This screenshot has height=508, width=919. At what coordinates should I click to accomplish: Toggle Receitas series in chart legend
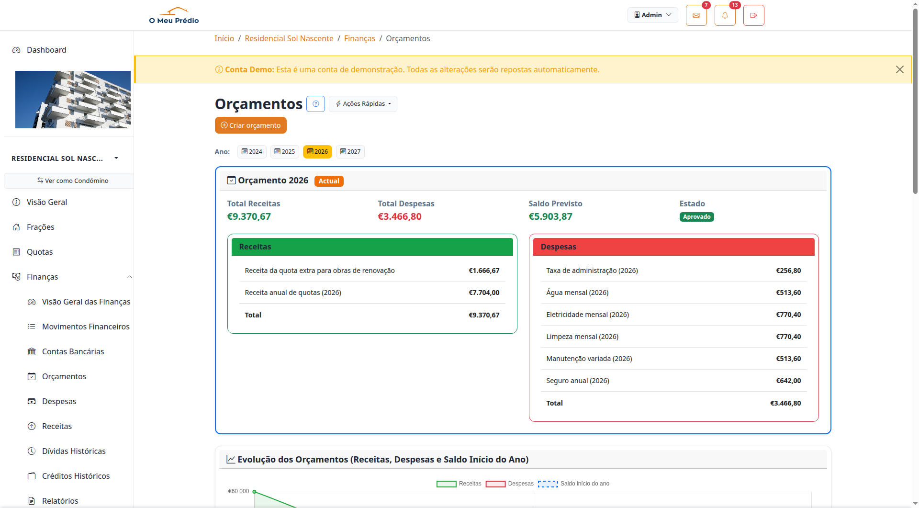[x=459, y=484]
